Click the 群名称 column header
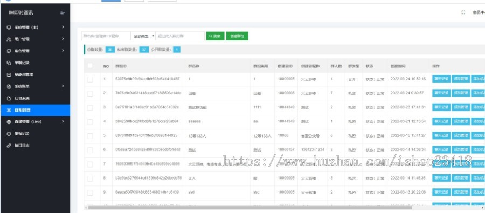Screen dimensions: 485x213 [x=193, y=66]
